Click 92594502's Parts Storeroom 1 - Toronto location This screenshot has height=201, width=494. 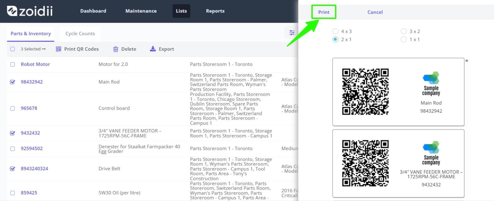pos(221,148)
